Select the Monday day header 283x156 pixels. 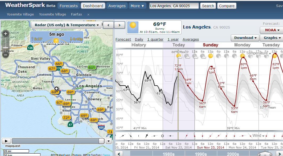(x=242, y=45)
